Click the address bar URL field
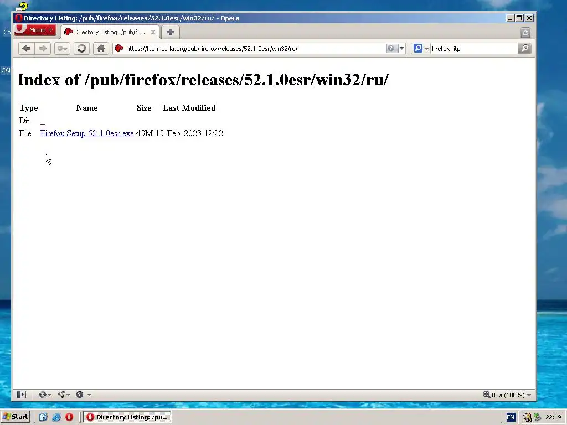Viewport: 567px width, 425px height. 255,49
